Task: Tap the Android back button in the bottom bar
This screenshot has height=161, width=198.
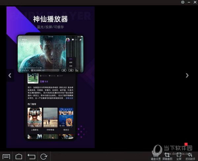Action: (31, 157)
